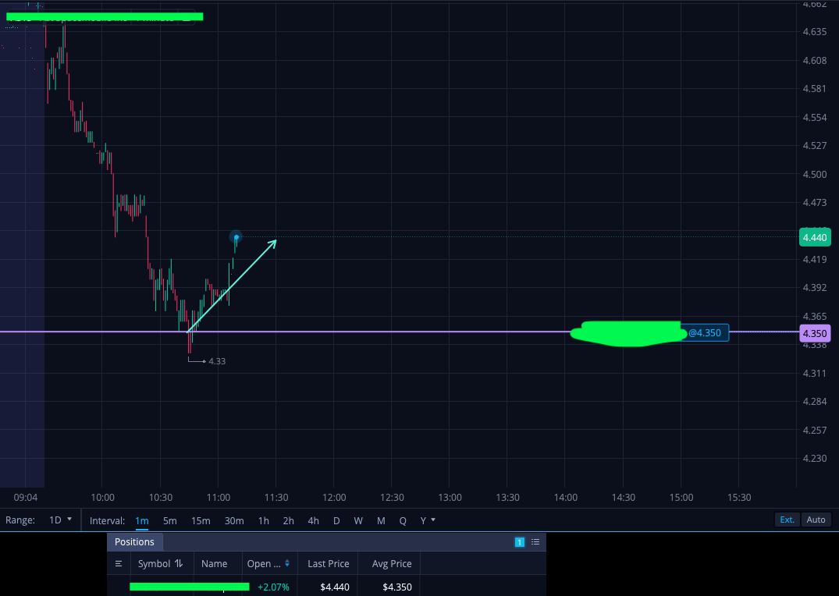Click the 4.500 price axis label
This screenshot has width=839, height=596.
tap(814, 175)
